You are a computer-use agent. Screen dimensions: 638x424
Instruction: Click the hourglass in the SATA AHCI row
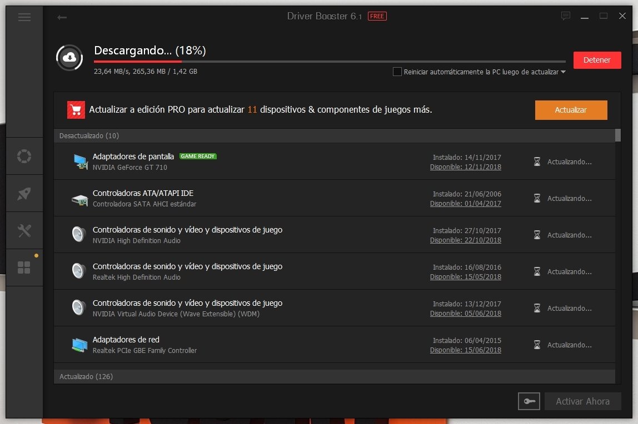coord(537,198)
